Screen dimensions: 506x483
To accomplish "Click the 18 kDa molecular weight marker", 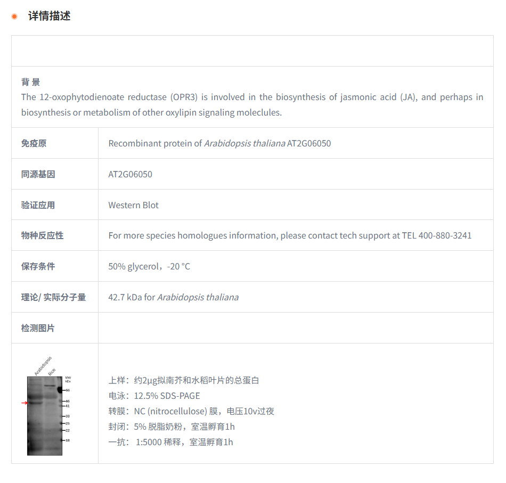I will [67, 440].
